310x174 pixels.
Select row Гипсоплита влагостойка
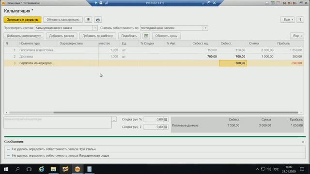click(154, 50)
